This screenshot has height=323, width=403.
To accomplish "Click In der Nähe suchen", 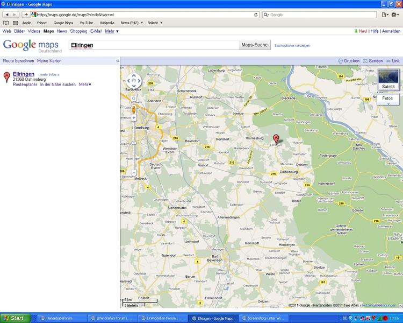I will [x=58, y=85].
